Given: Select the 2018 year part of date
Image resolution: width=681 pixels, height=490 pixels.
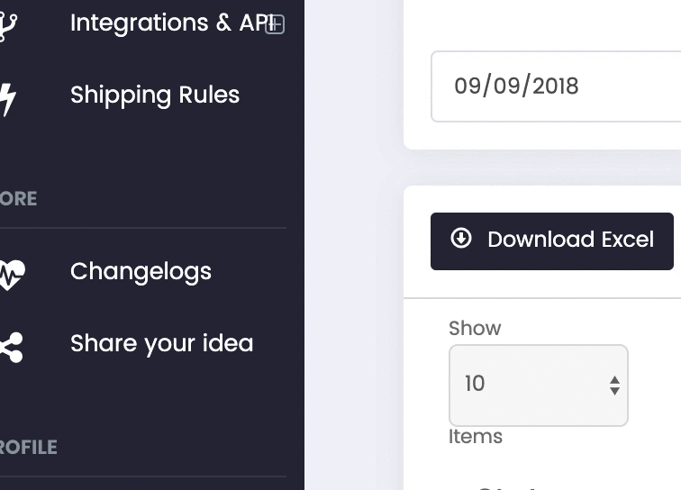Looking at the screenshot, I should click(x=555, y=86).
